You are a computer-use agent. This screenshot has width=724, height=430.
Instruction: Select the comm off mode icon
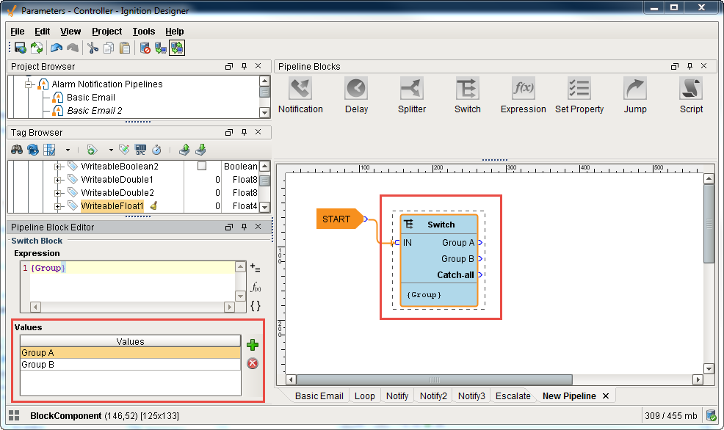click(145, 48)
